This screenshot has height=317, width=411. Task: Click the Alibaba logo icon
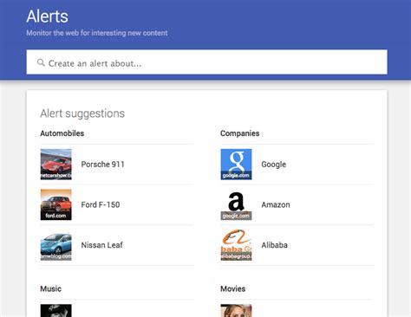[236, 245]
